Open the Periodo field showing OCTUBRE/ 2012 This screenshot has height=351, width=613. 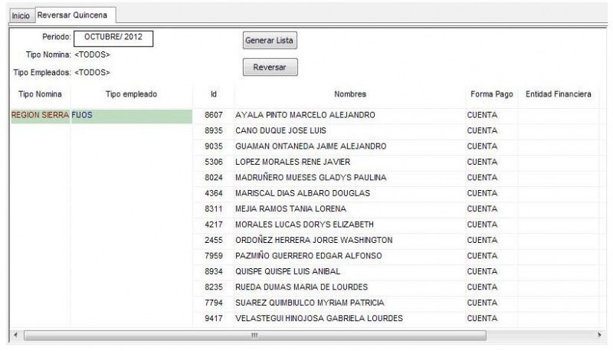coord(113,38)
